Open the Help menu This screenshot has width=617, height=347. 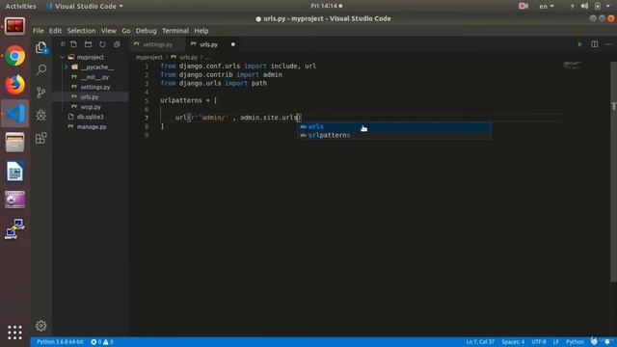coord(201,31)
